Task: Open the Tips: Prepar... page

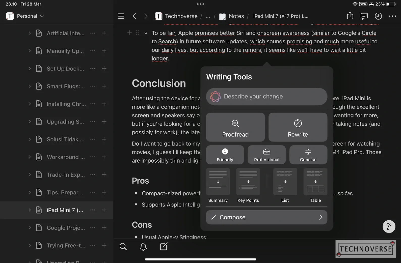Action: click(x=65, y=192)
